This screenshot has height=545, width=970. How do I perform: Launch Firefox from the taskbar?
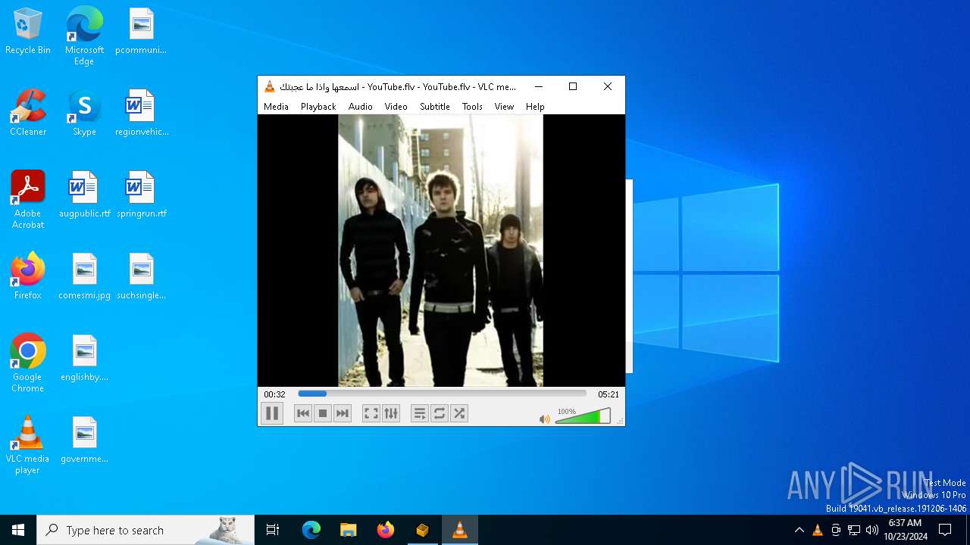tap(386, 530)
